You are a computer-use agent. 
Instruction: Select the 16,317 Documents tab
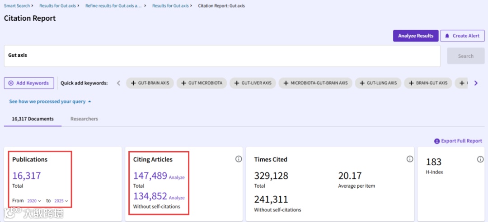coord(33,119)
